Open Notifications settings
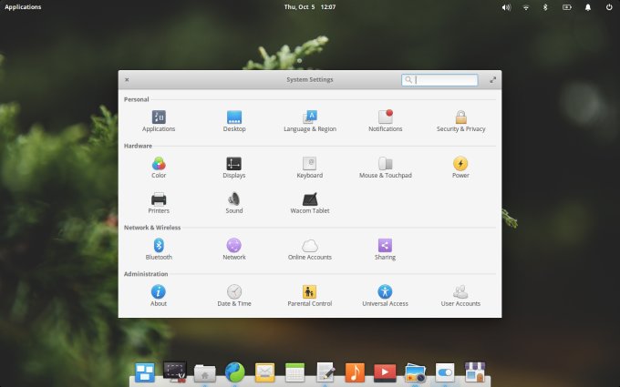 coord(385,121)
